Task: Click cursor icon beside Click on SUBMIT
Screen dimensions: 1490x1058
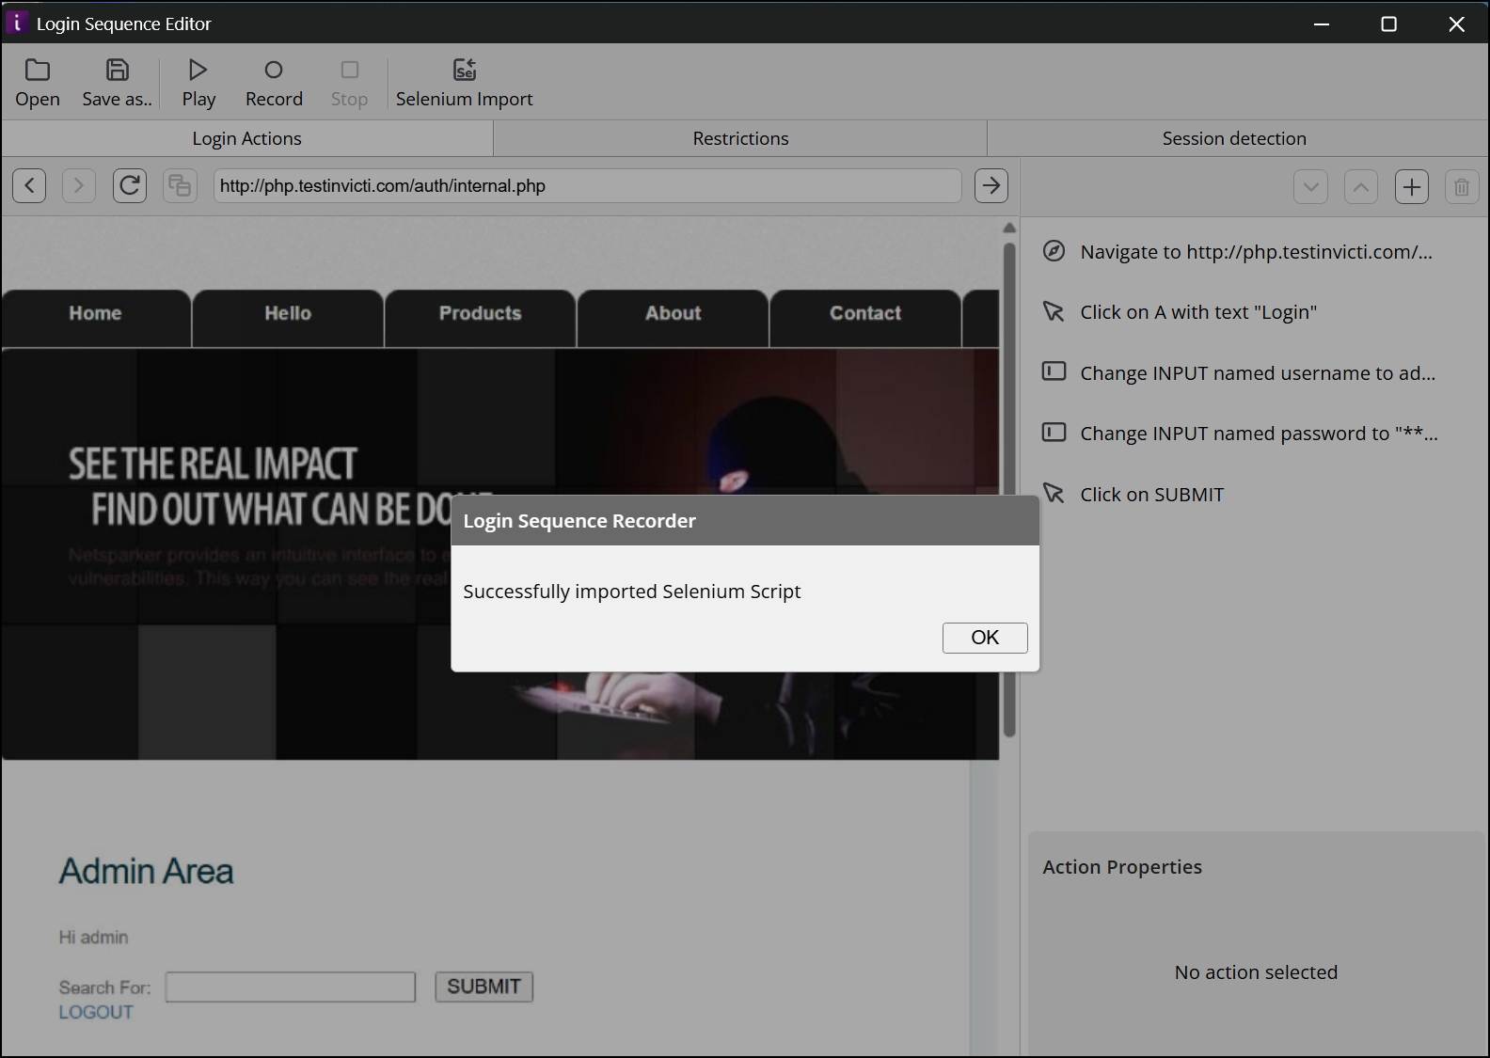Action: (x=1054, y=493)
